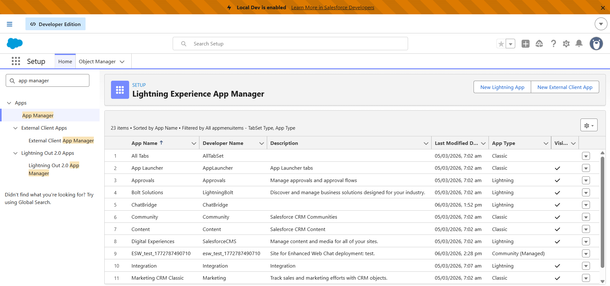Open the Notifications bell
The height and width of the screenshot is (286, 610).
tap(579, 44)
